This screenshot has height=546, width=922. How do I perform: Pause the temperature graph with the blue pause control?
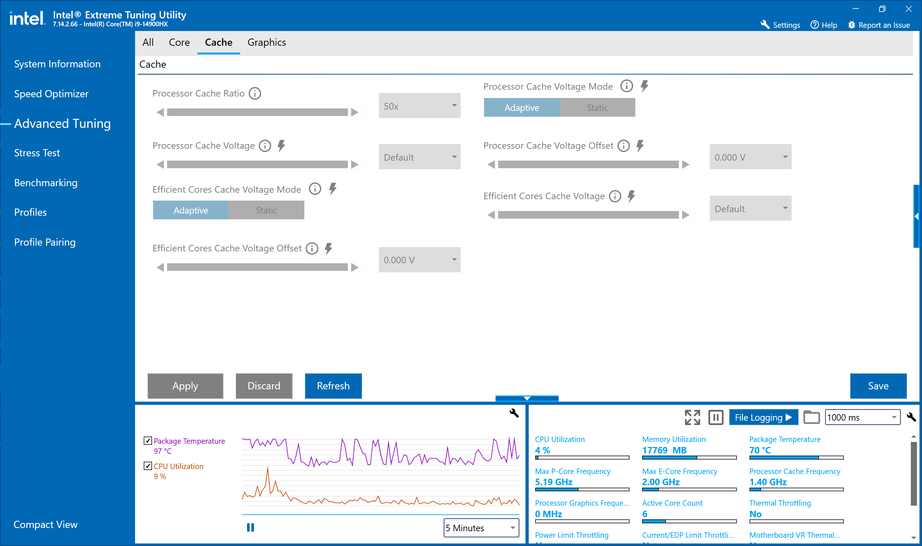(x=250, y=528)
